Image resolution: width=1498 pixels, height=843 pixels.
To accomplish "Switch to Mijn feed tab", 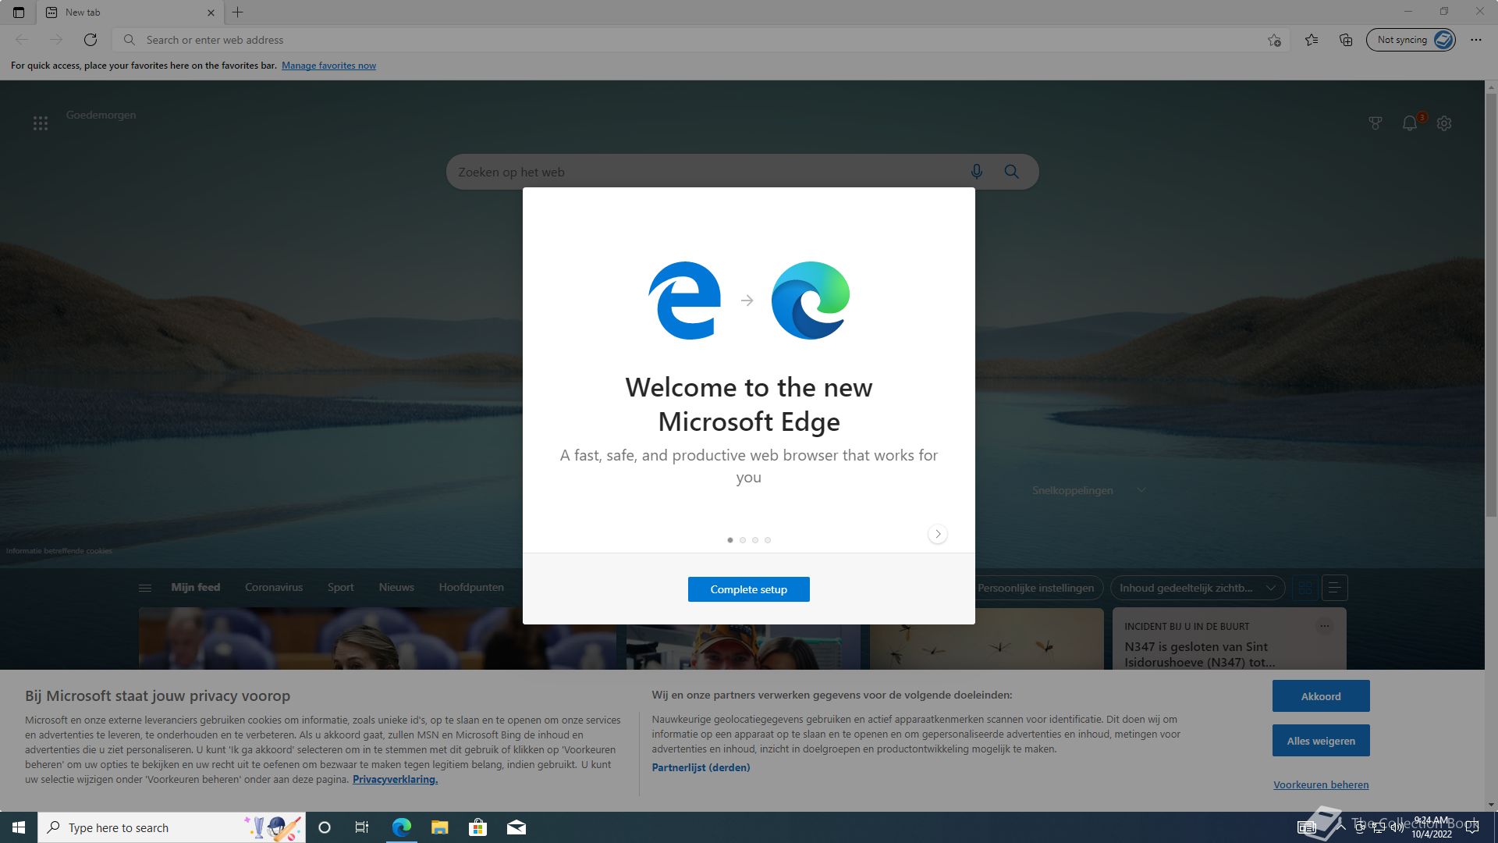I will tap(196, 587).
